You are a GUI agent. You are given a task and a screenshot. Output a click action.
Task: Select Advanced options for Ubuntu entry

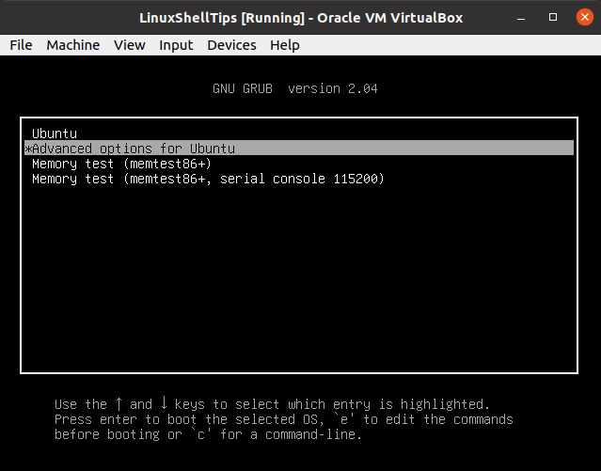pyautogui.click(x=299, y=148)
